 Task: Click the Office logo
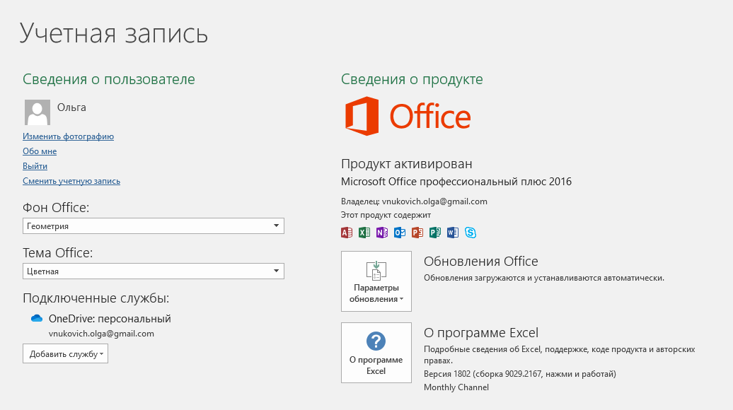(408, 117)
